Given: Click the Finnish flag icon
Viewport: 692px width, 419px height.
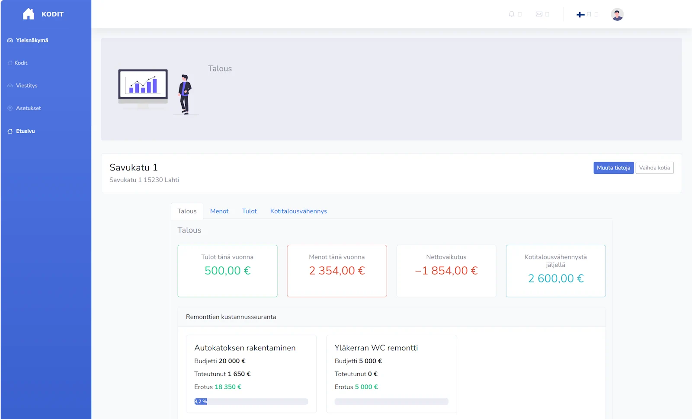Looking at the screenshot, I should pos(580,15).
